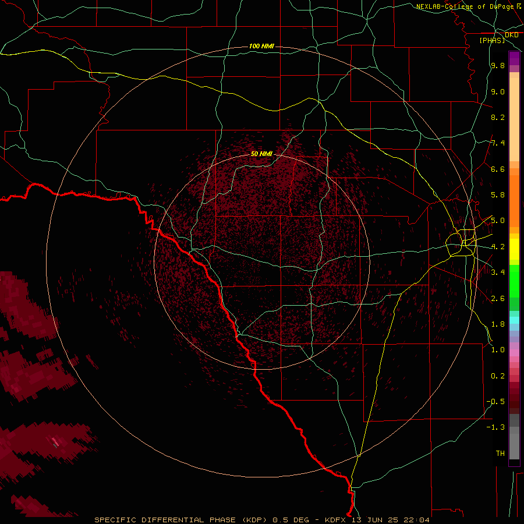
Task: Click the [PHAS] unit label
Action: coord(492,41)
